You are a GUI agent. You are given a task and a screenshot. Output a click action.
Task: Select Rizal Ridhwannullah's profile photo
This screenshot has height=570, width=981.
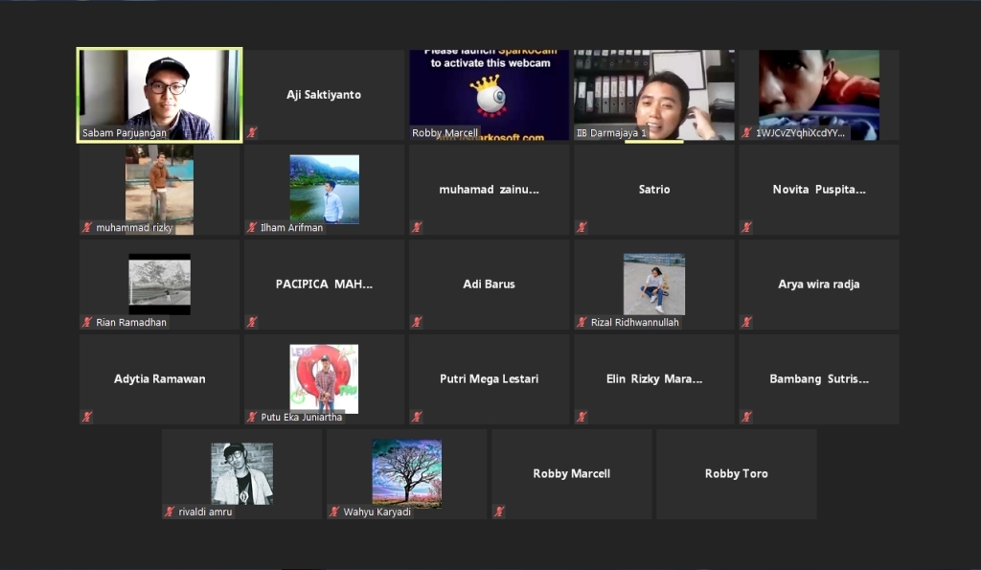coord(653,285)
